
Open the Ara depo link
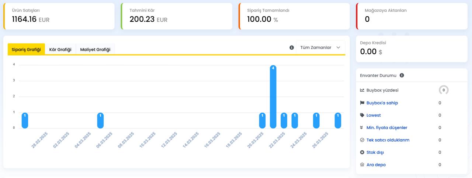coord(376,165)
